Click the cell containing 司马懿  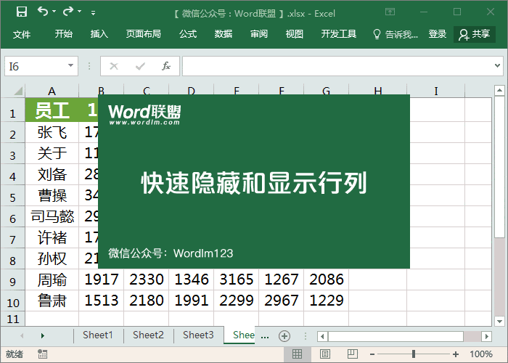point(52,216)
